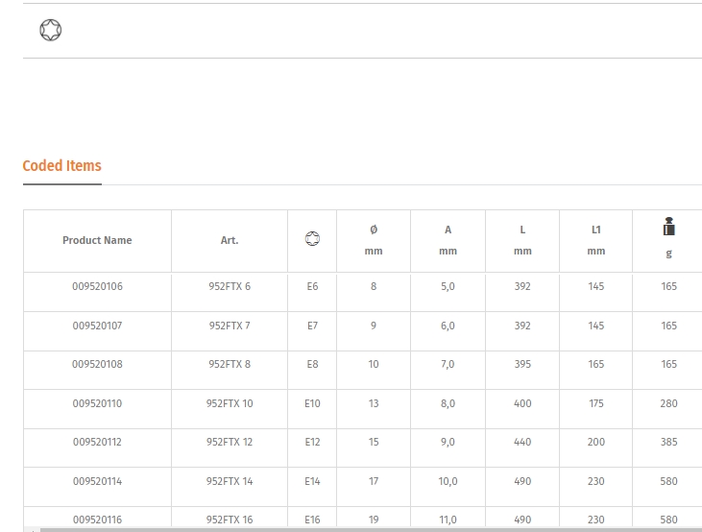The height and width of the screenshot is (532, 702).
Task: Open product code 009520108
Action: [x=98, y=364]
